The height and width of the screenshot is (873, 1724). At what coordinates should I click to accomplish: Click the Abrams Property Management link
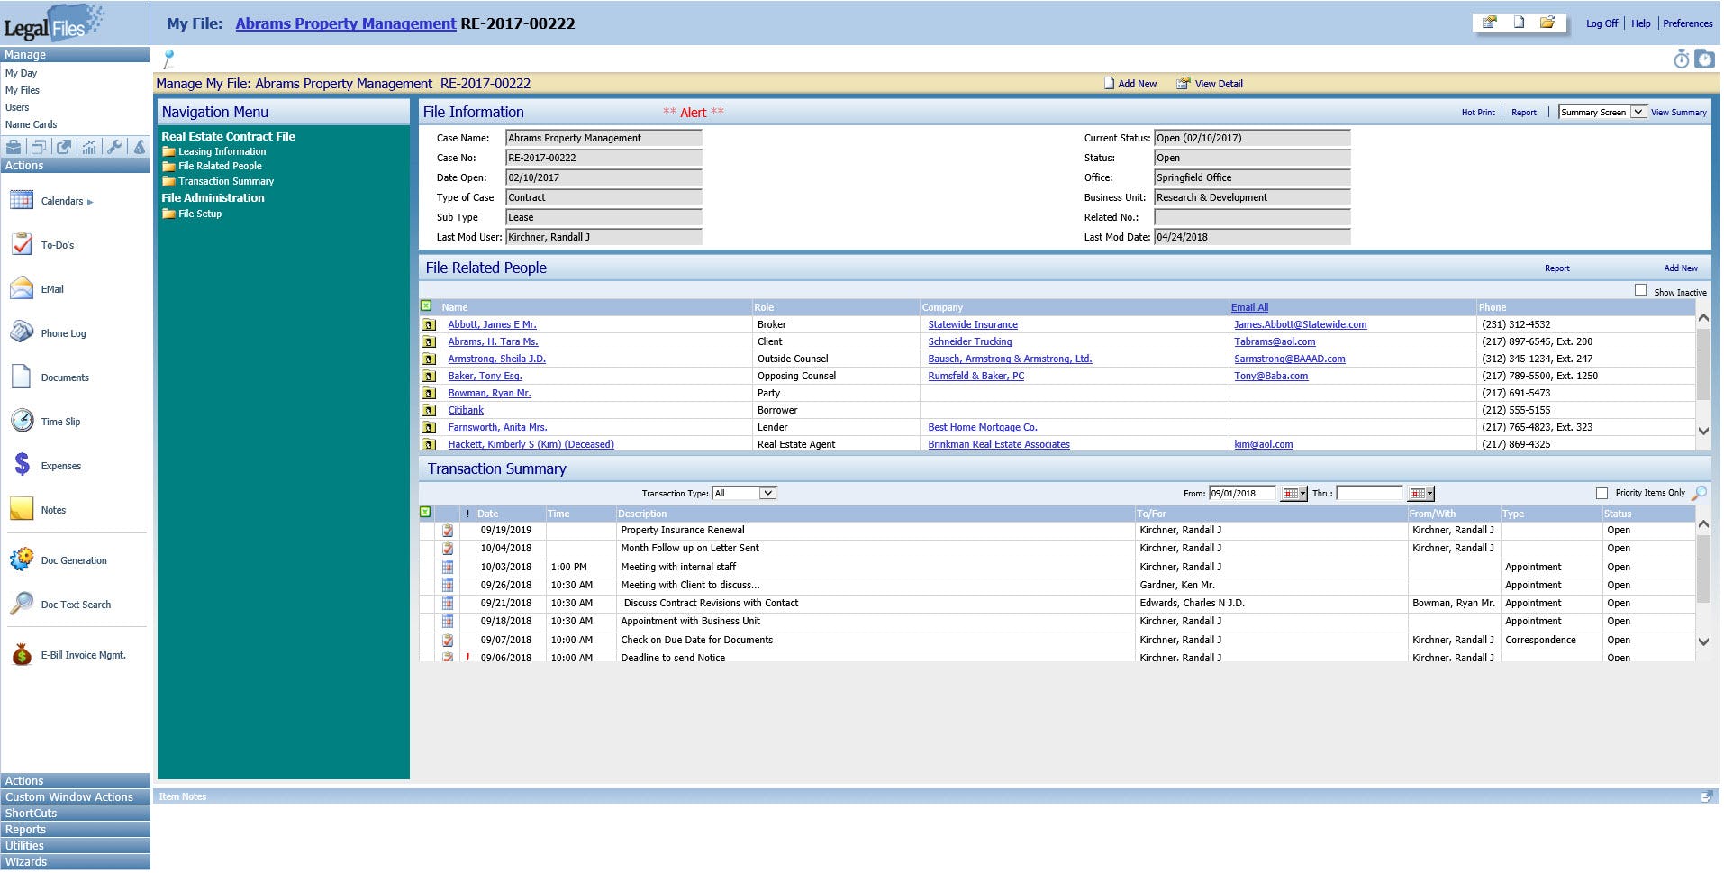tap(344, 23)
